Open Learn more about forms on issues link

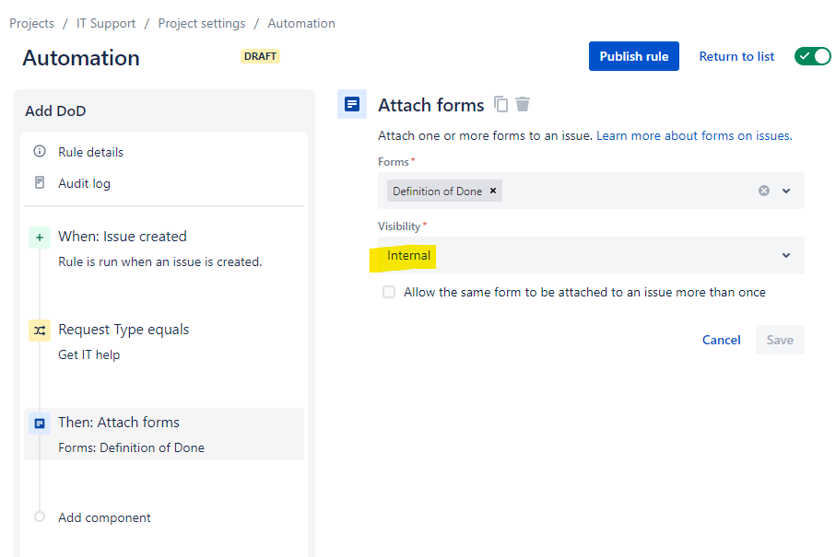tap(694, 135)
